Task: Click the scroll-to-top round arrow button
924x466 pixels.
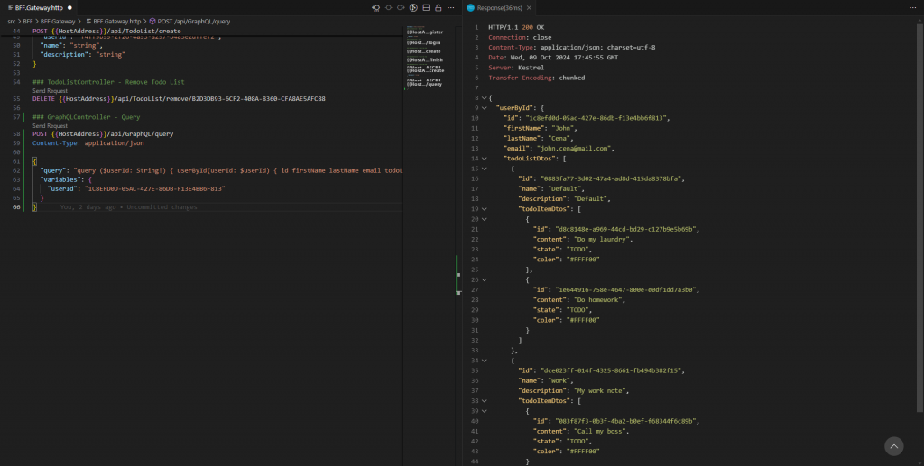Action: [x=893, y=446]
